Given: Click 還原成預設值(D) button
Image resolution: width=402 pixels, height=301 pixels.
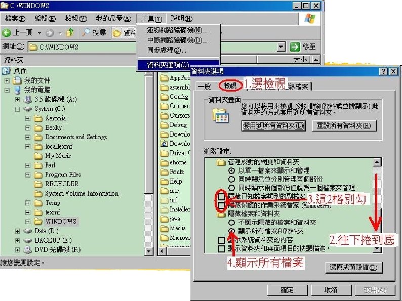Looking at the screenshot, I should click(354, 268).
